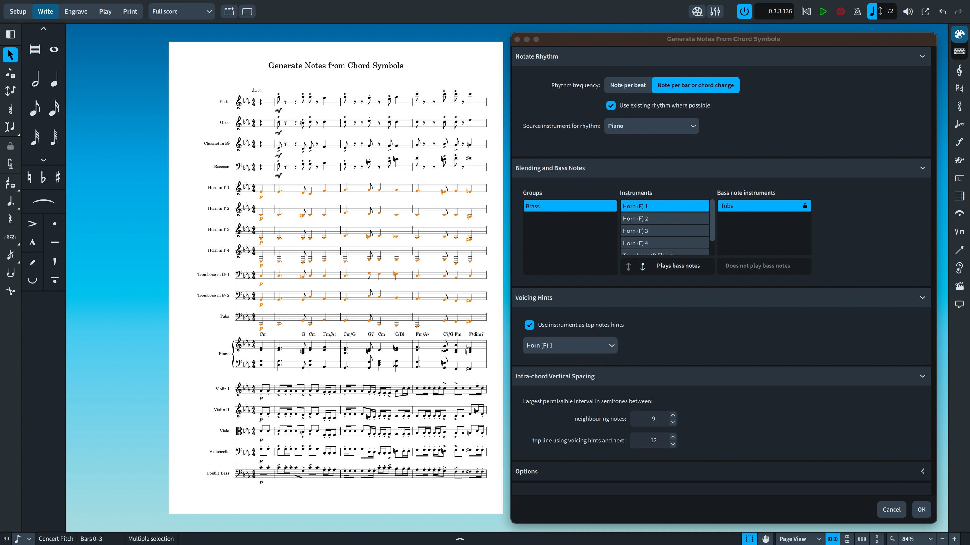
Task: Apply the flat accidental
Action: click(43, 177)
